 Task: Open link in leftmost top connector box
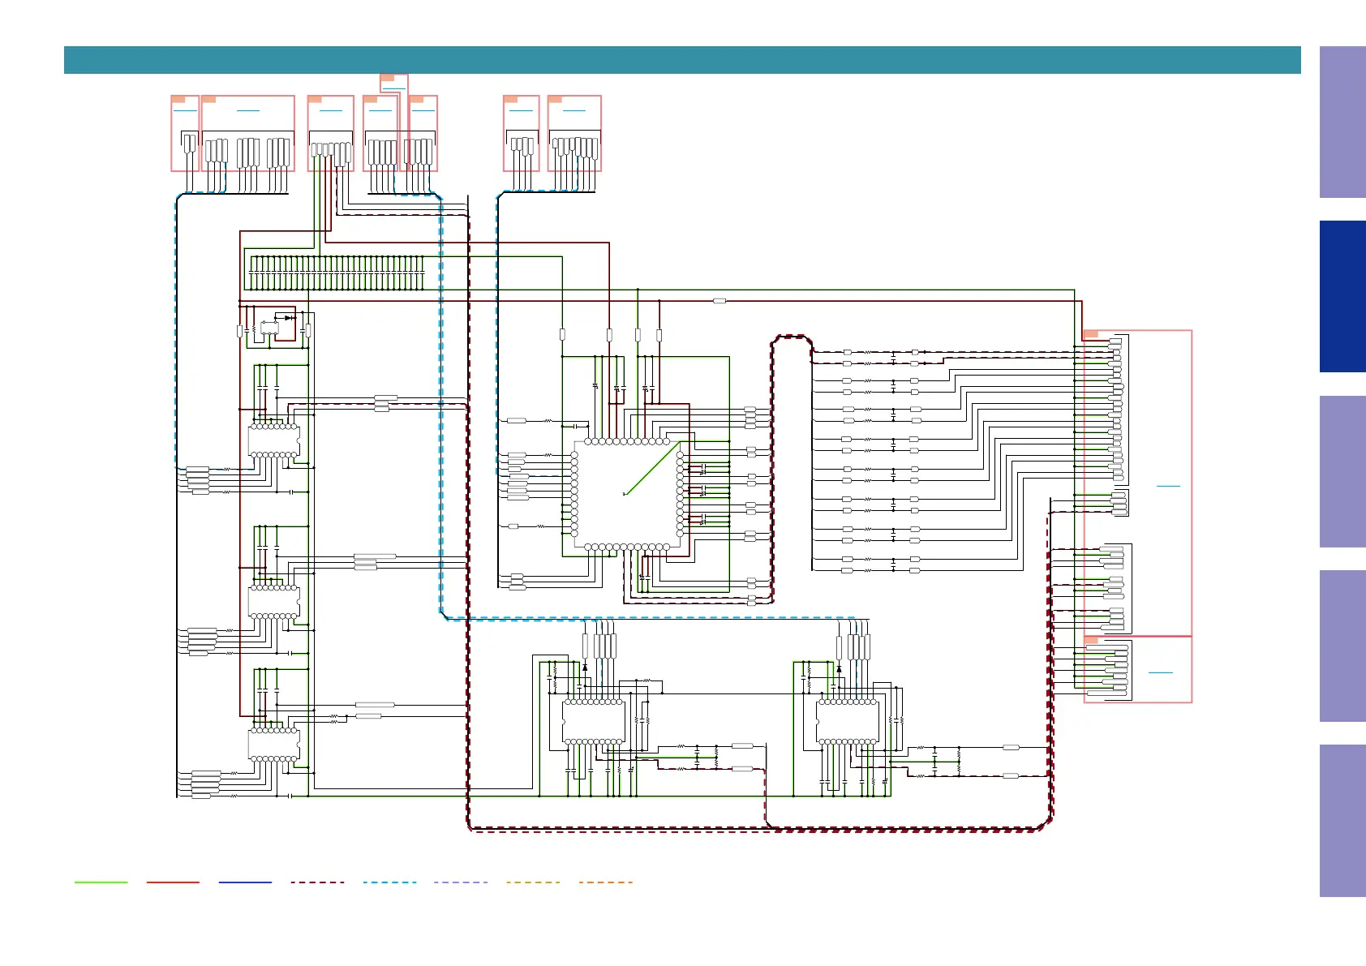coord(185,110)
